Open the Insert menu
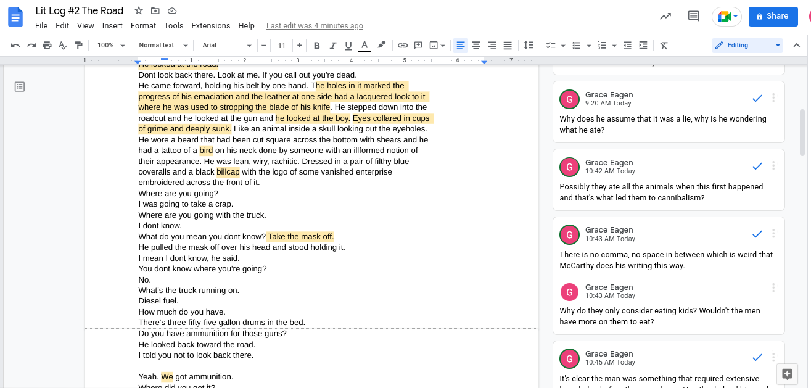Image resolution: width=811 pixels, height=388 pixels. tap(112, 26)
